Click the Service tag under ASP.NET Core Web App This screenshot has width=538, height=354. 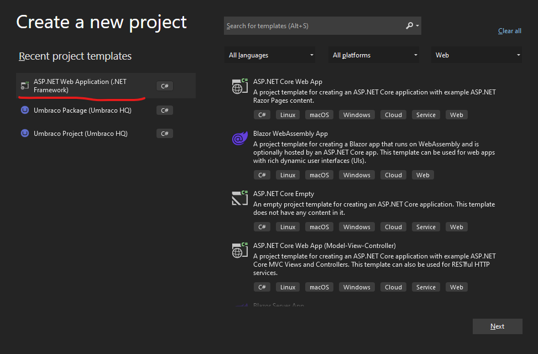[426, 115]
